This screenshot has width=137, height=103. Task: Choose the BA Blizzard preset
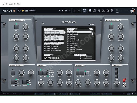pos(79,38)
